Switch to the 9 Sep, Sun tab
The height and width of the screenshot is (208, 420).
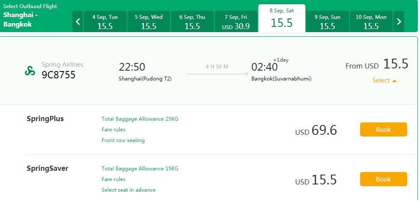click(328, 21)
